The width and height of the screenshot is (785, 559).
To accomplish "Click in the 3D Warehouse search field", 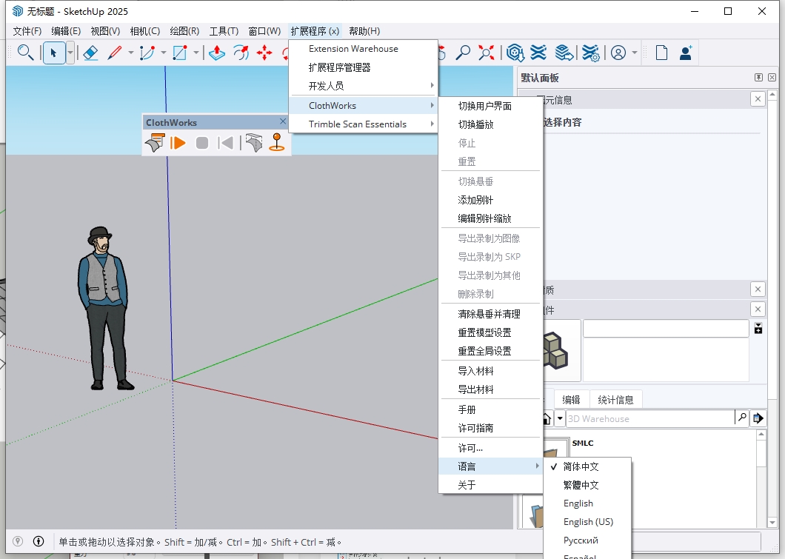I will (650, 418).
